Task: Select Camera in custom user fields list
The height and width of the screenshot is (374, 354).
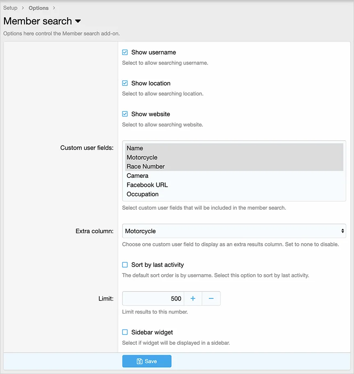Action: pos(137,176)
